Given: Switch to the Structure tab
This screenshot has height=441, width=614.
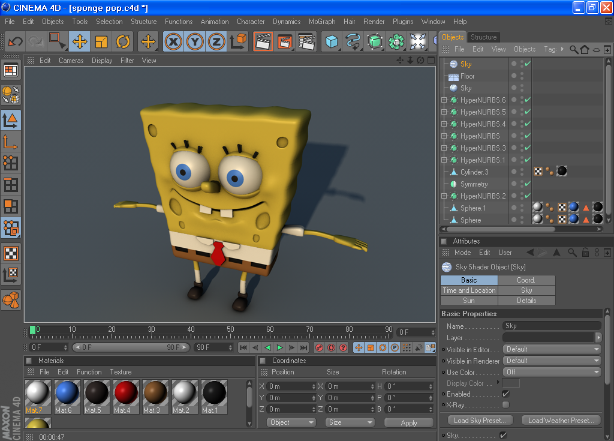Looking at the screenshot, I should [x=483, y=37].
